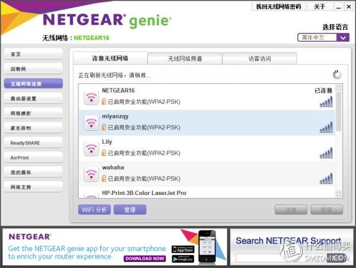The height and width of the screenshot is (268, 356).
Task: Click the 已连接 status text
Action: point(323,90)
